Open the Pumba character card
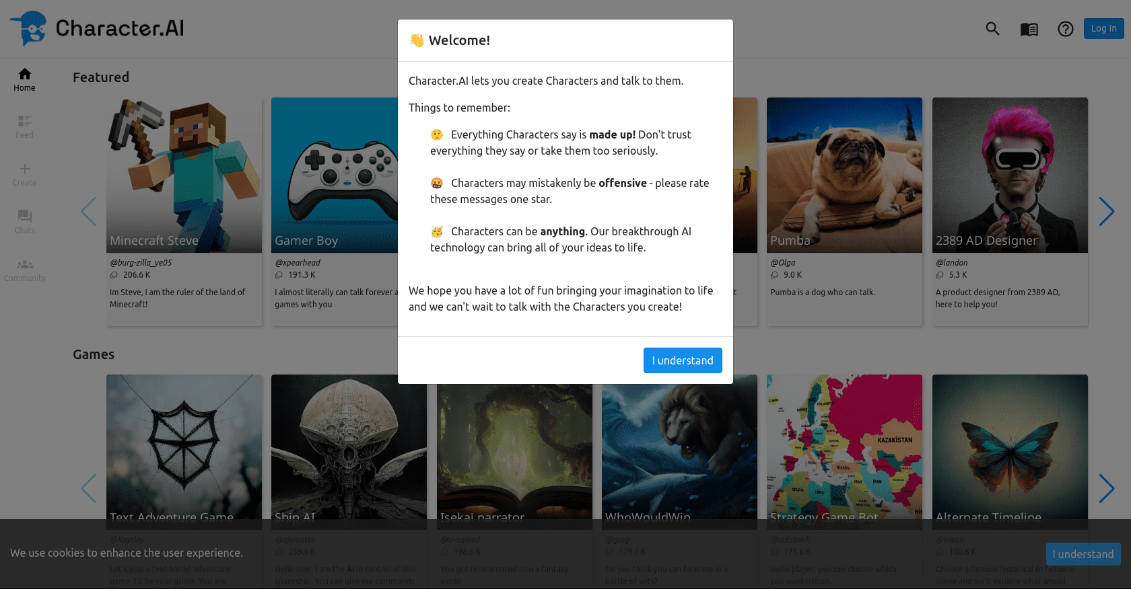 pos(844,175)
